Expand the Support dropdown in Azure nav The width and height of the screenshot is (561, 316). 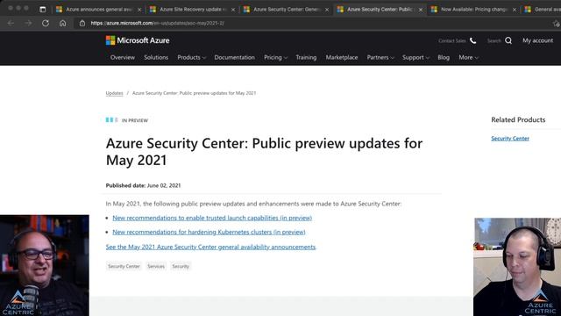coord(415,57)
